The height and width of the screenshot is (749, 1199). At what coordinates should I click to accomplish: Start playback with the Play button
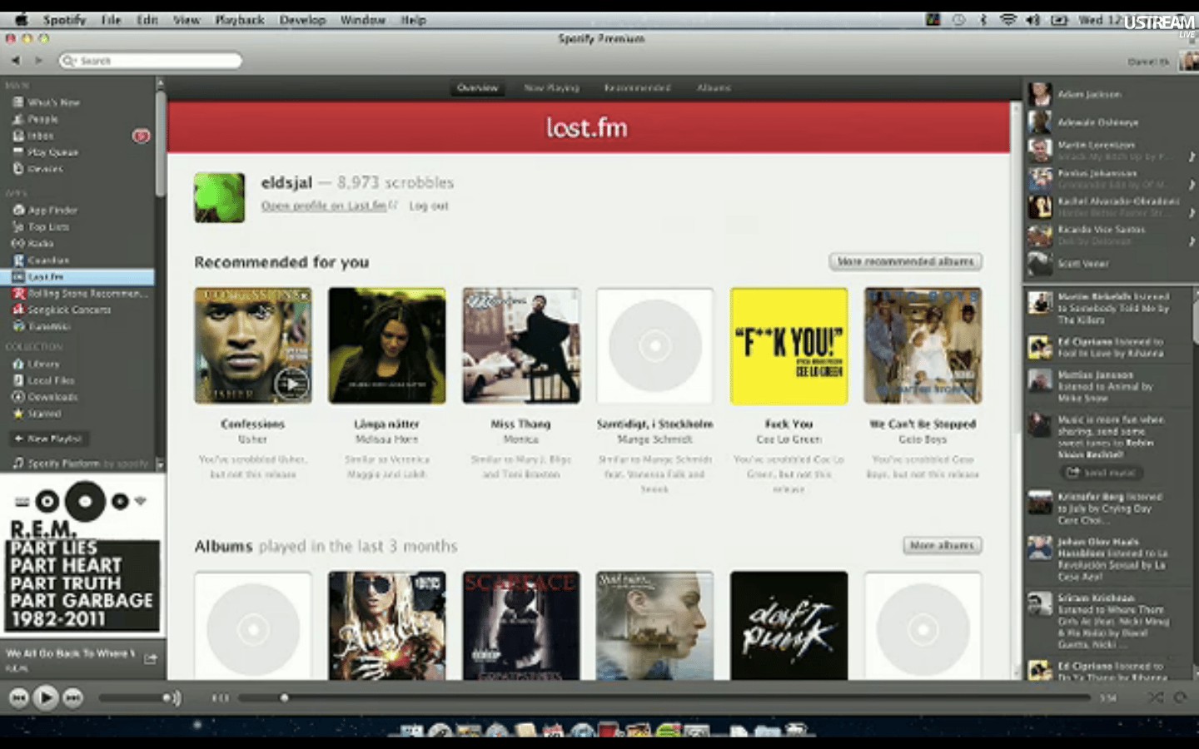point(46,697)
